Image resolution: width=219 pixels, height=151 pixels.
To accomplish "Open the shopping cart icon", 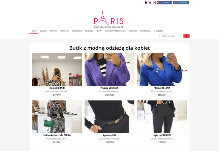I will pyautogui.click(x=150, y=2).
